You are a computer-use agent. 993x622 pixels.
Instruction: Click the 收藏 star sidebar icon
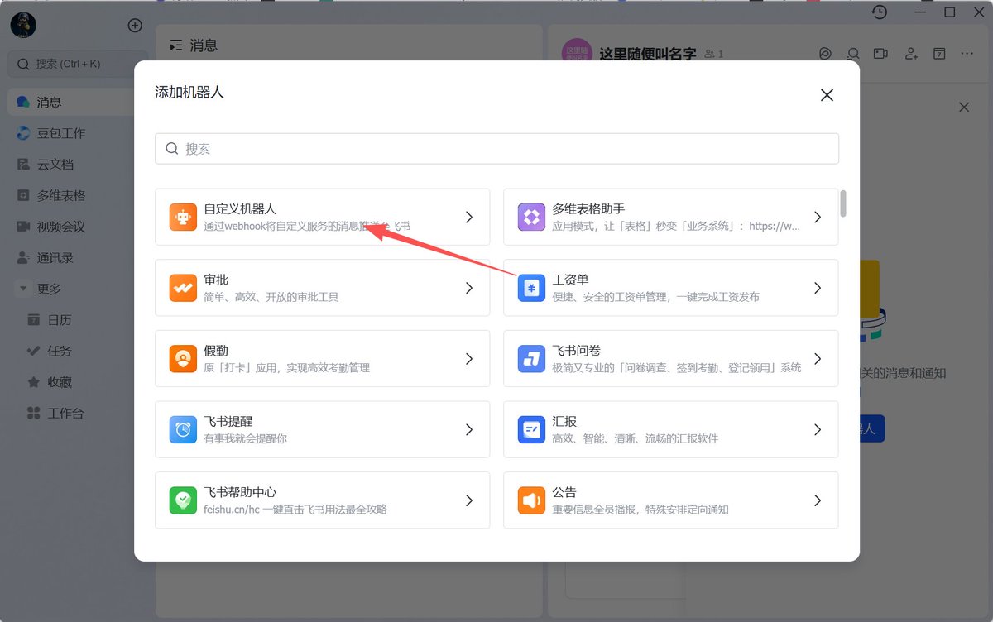click(34, 382)
